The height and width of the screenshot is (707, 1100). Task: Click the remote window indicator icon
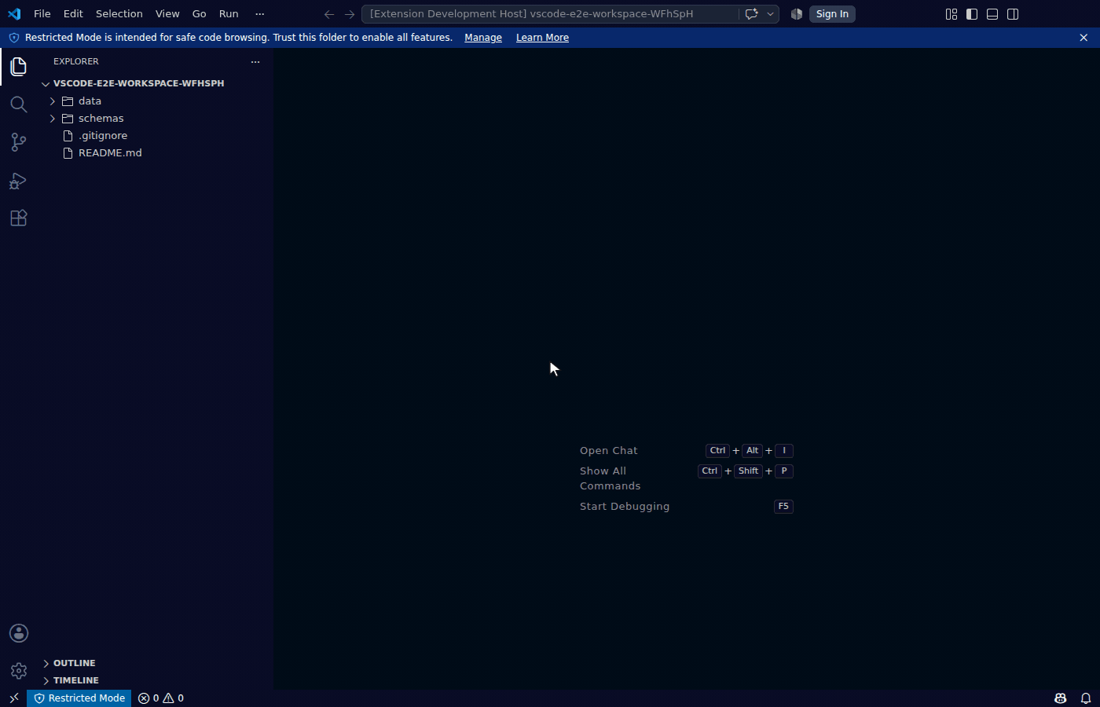coord(13,698)
